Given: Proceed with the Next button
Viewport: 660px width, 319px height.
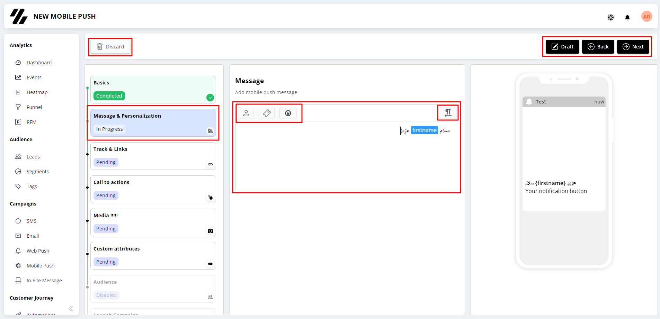Looking at the screenshot, I should 633,47.
